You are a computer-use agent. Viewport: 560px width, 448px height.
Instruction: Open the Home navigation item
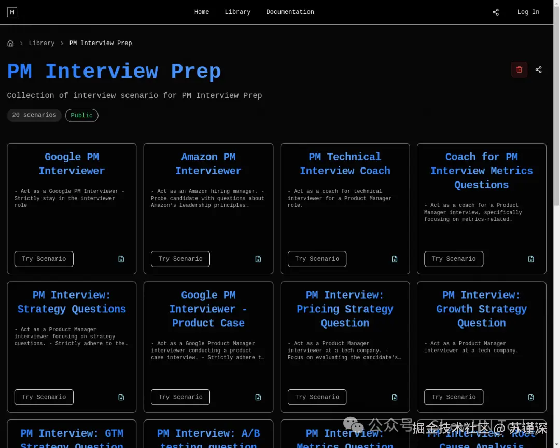(201, 12)
